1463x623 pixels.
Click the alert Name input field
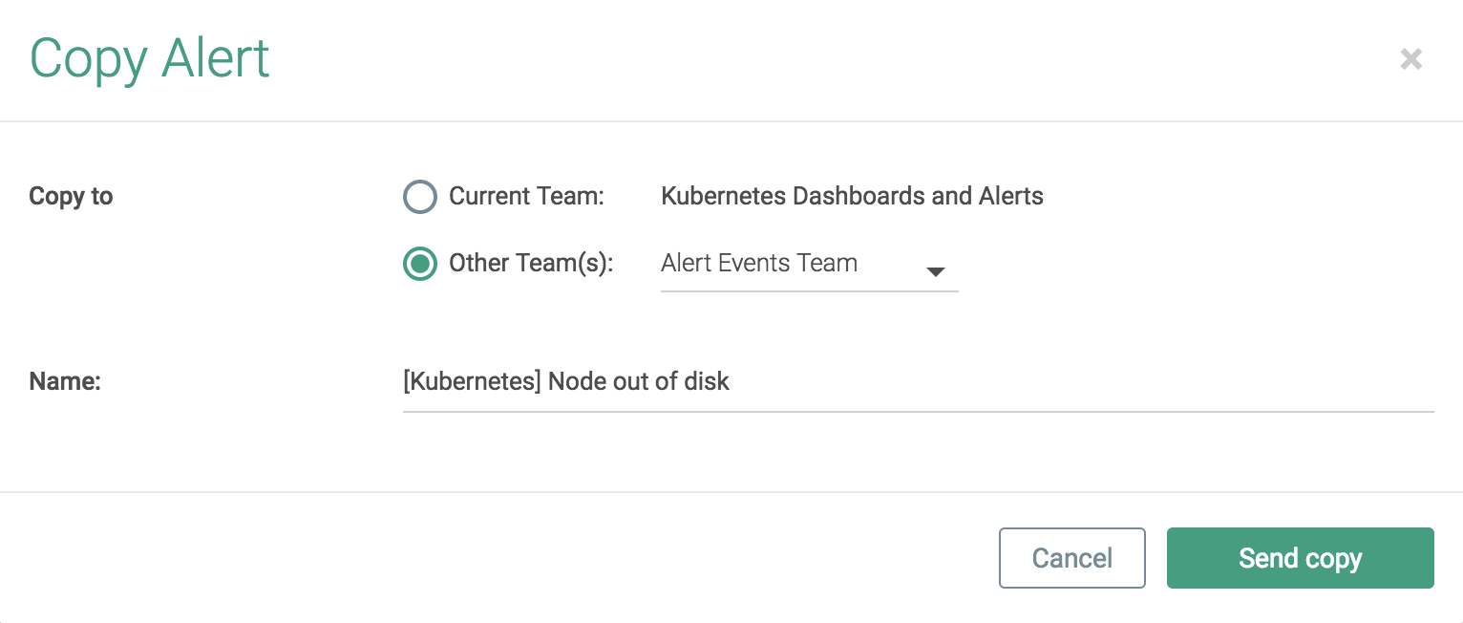click(918, 382)
